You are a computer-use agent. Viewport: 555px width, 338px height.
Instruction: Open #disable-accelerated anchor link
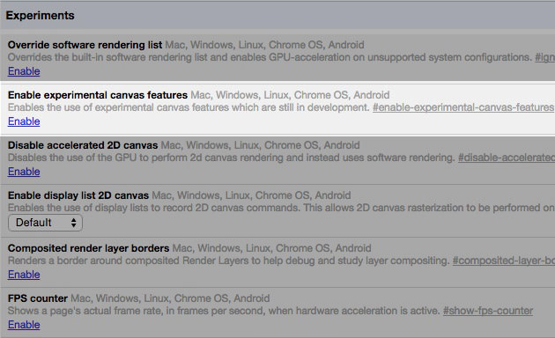[507, 158]
